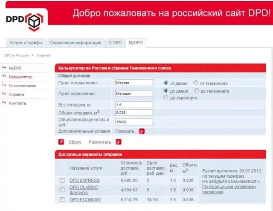Click the arrow icon beside Контакты sidebar item
Viewport: 273px width, 211px height.
pos(4,103)
